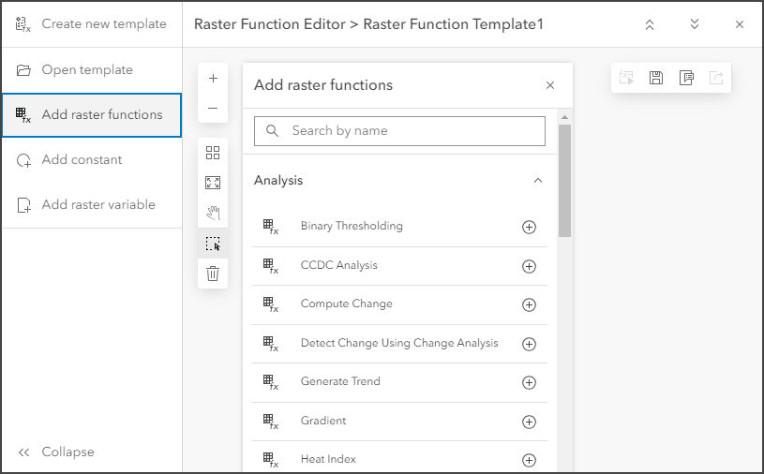
Task: Add Detect Change Using Change Analysis
Action: click(x=529, y=344)
